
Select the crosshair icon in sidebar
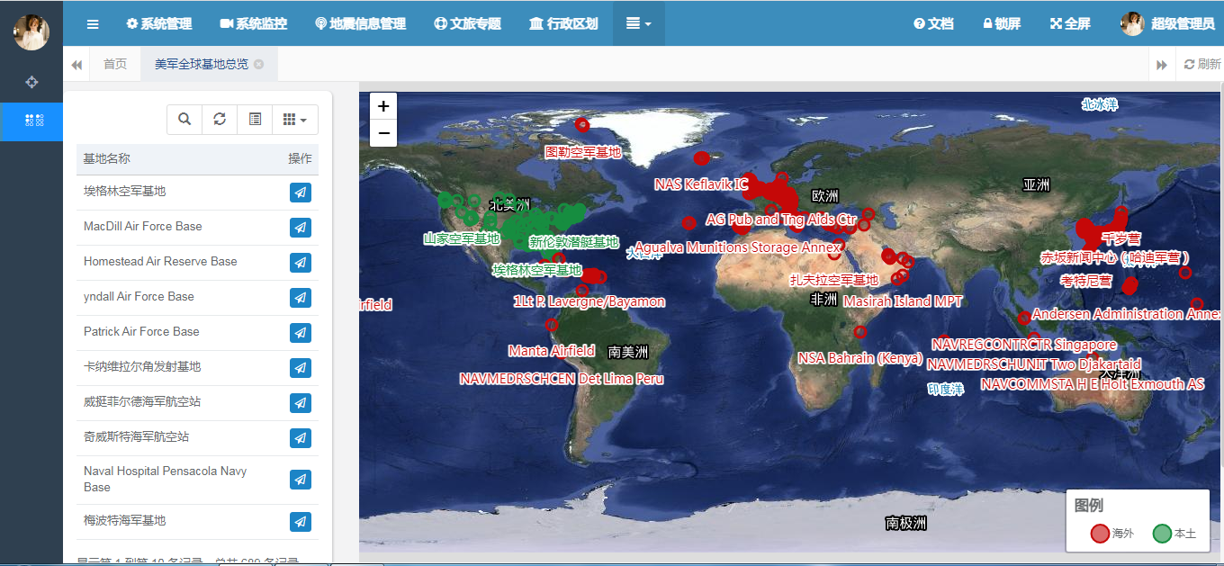coord(31,82)
